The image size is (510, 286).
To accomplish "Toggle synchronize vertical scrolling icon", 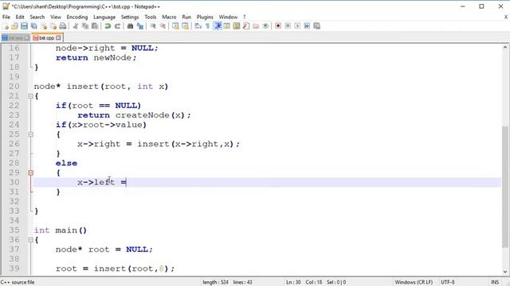I will pos(175,26).
